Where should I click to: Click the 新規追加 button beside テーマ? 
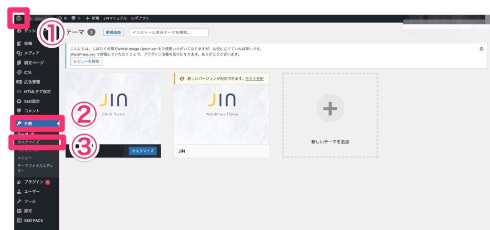pyautogui.click(x=113, y=32)
